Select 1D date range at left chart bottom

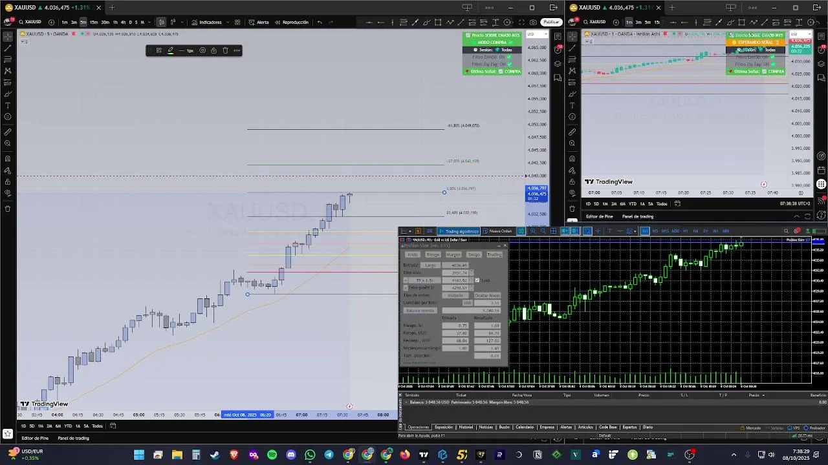click(x=24, y=426)
